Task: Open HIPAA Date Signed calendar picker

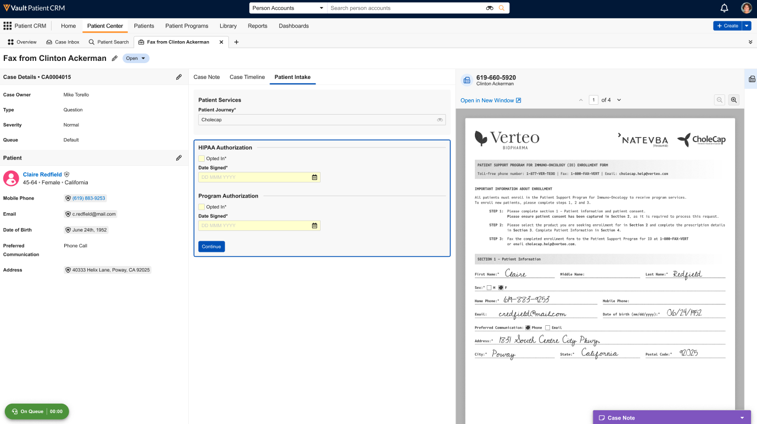Action: pos(315,177)
